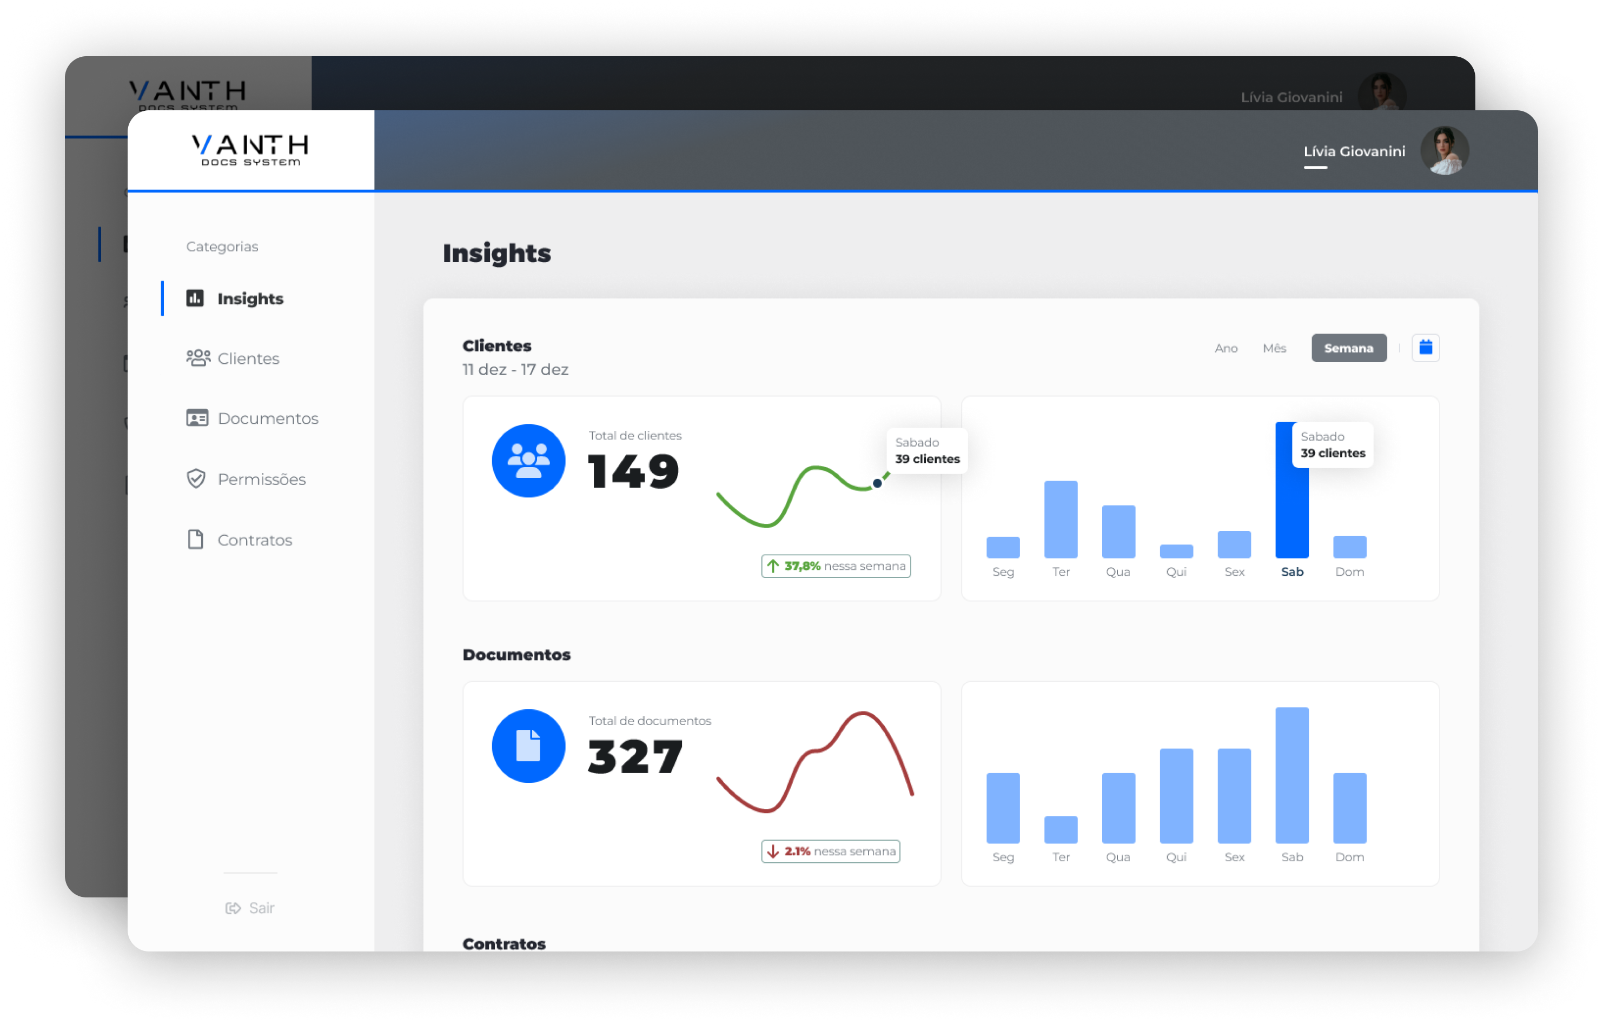Open Documentos in the sidebar

[x=253, y=418]
